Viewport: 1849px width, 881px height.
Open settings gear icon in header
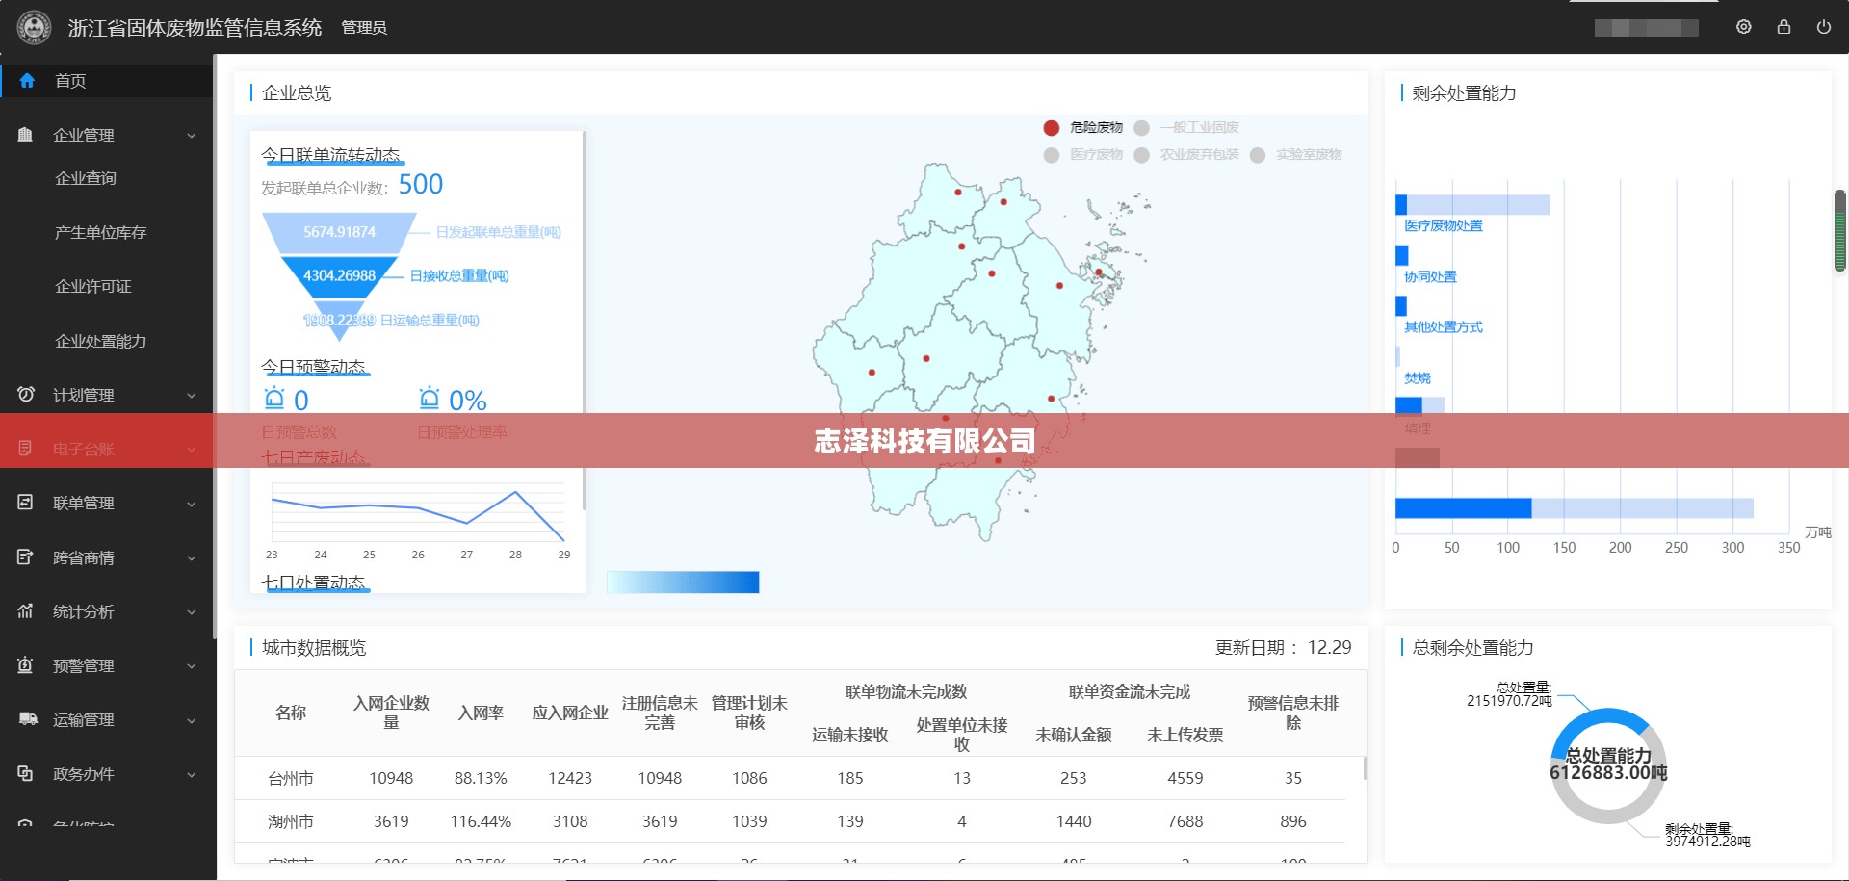click(1744, 27)
